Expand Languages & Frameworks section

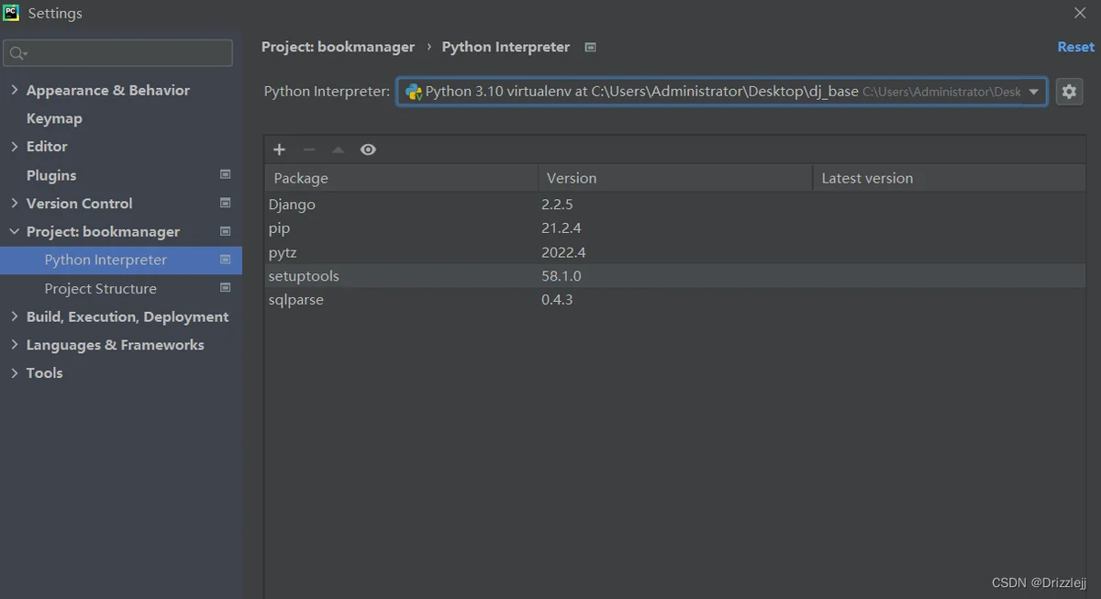click(x=14, y=345)
